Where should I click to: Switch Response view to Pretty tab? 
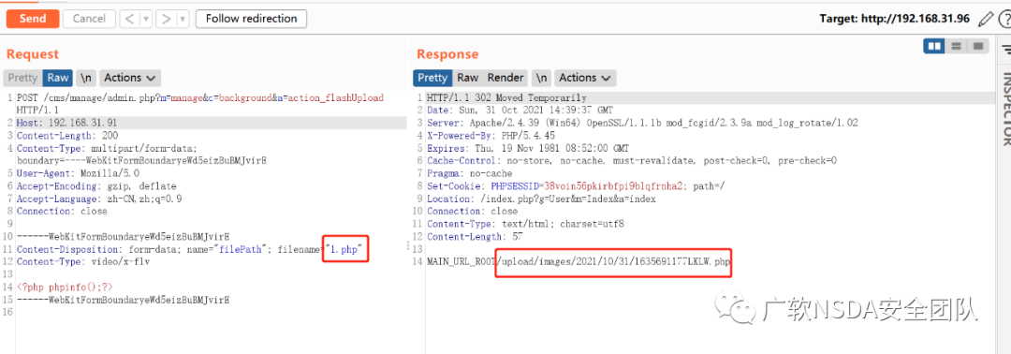click(x=432, y=78)
